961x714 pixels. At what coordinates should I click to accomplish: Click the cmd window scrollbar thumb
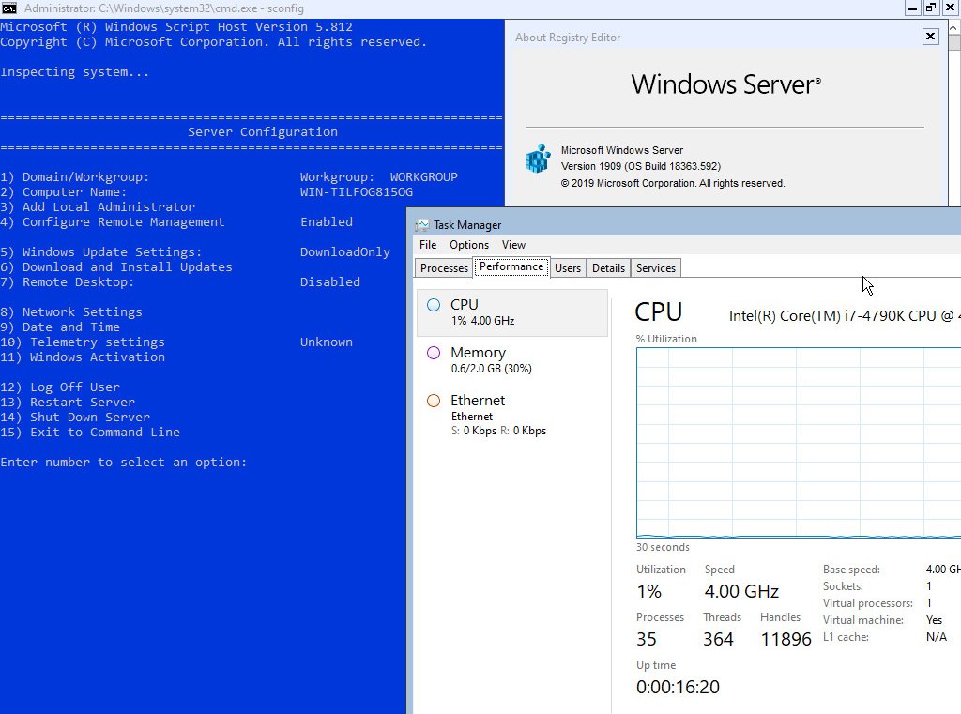coord(954,43)
